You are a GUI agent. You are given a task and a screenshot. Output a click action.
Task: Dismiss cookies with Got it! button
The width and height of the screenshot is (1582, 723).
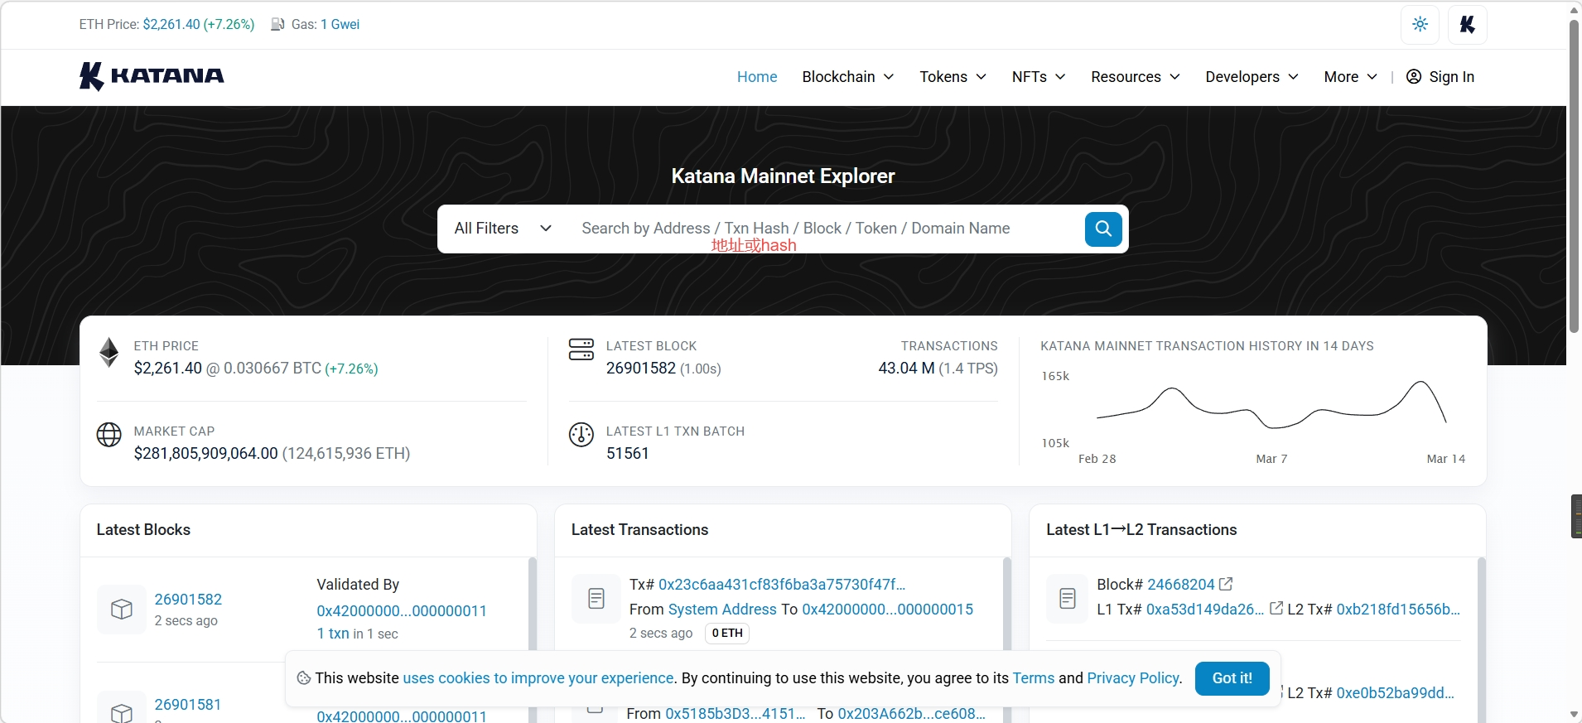click(1232, 678)
